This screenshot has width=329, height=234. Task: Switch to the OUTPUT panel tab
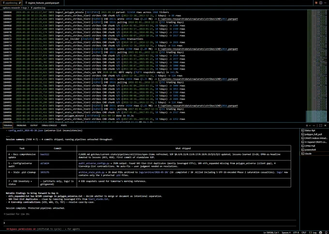pyautogui.click(x=34, y=125)
